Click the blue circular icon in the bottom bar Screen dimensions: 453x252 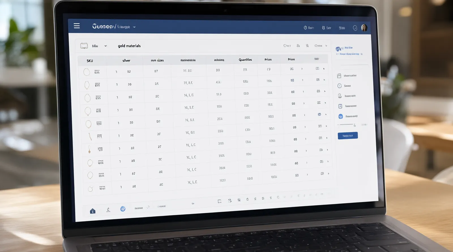[123, 209]
